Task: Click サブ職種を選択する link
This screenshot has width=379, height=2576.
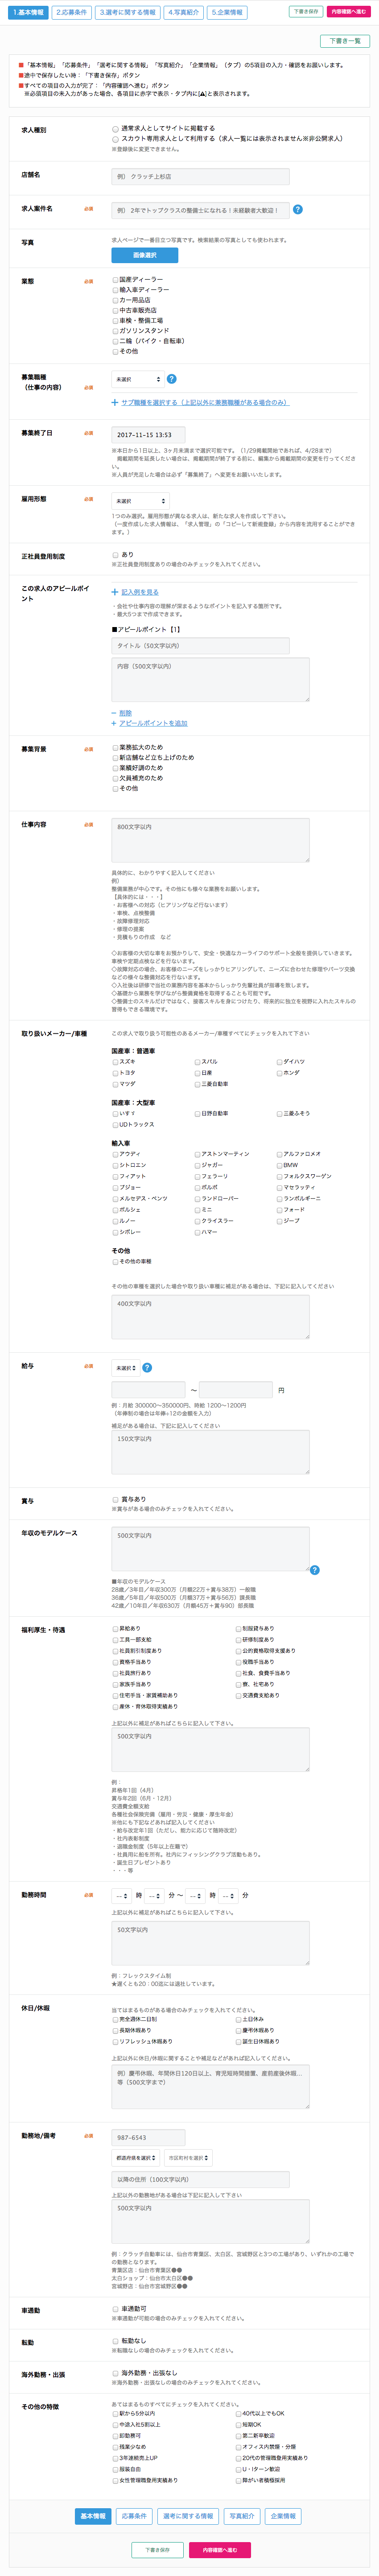Action: tap(205, 403)
